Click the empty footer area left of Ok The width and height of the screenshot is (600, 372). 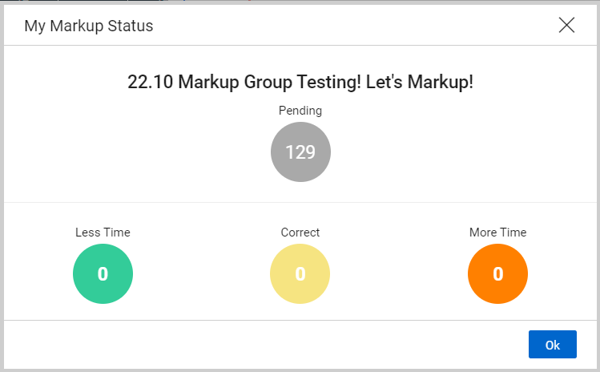[x=266, y=345]
